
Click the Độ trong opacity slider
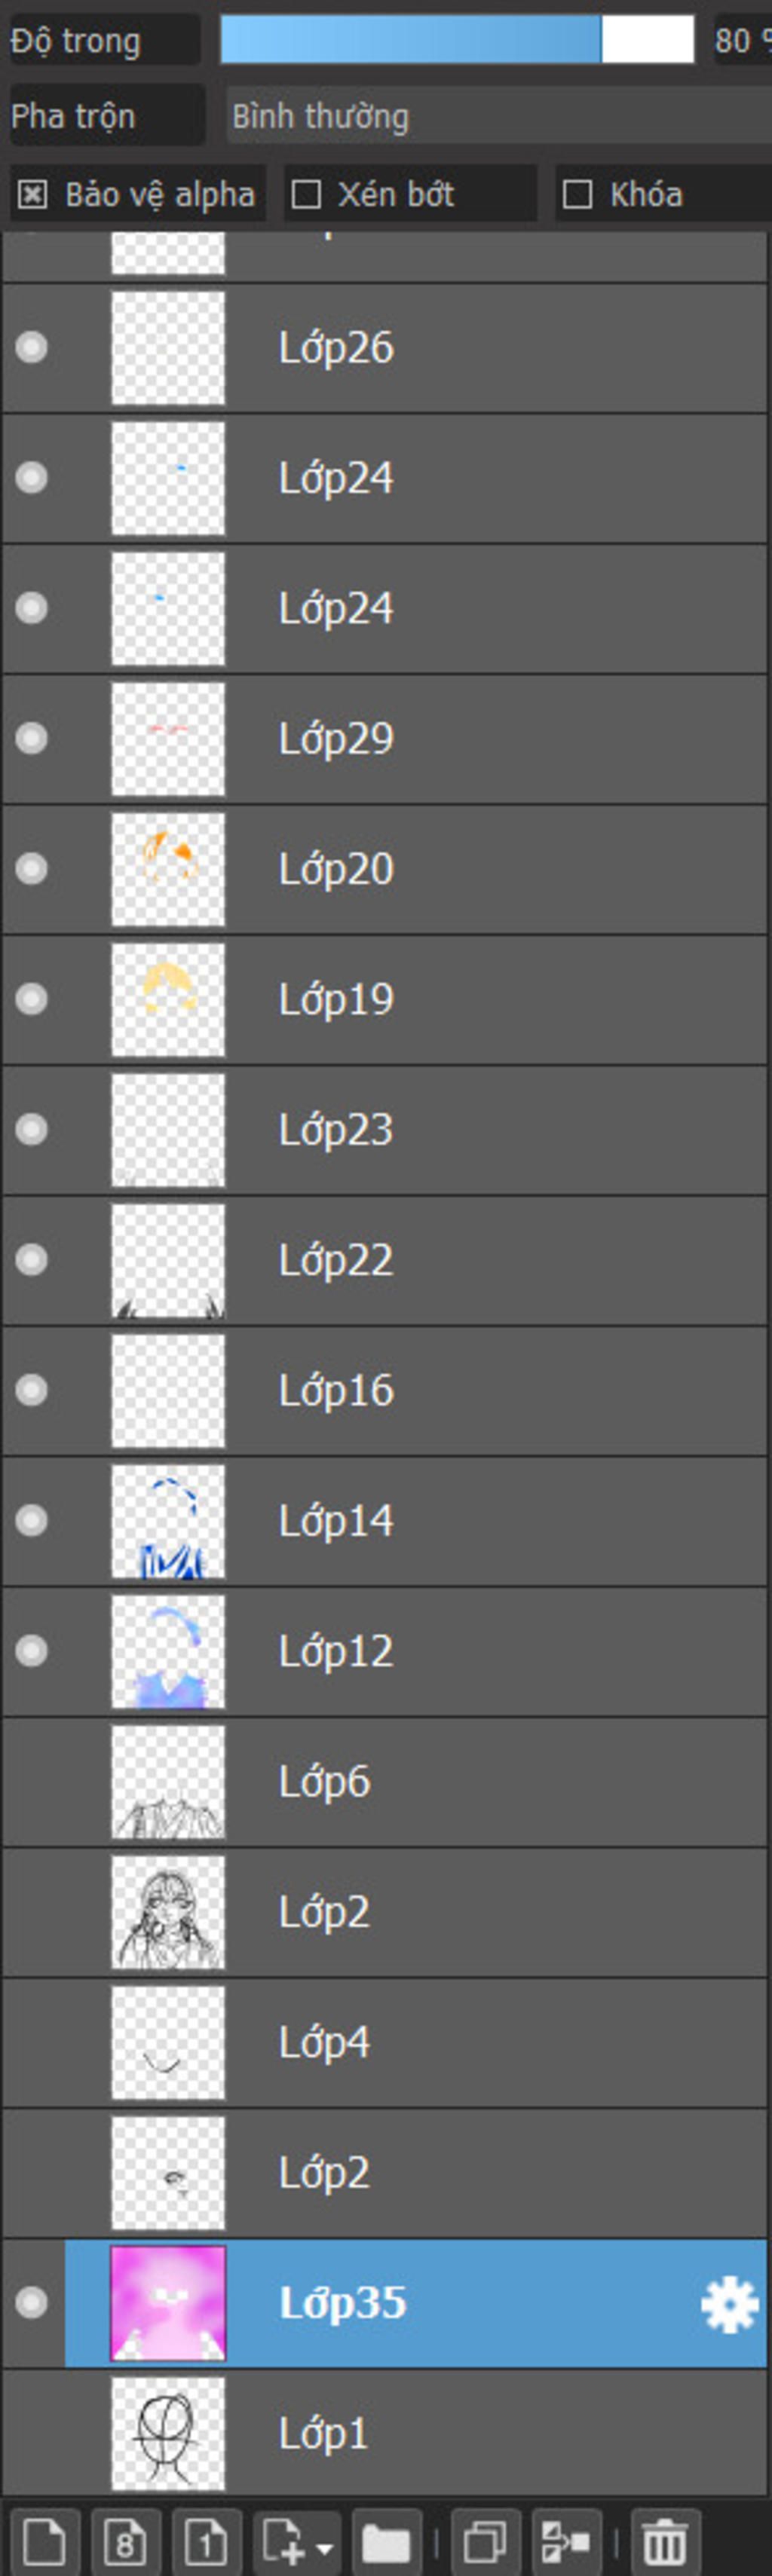(x=456, y=40)
